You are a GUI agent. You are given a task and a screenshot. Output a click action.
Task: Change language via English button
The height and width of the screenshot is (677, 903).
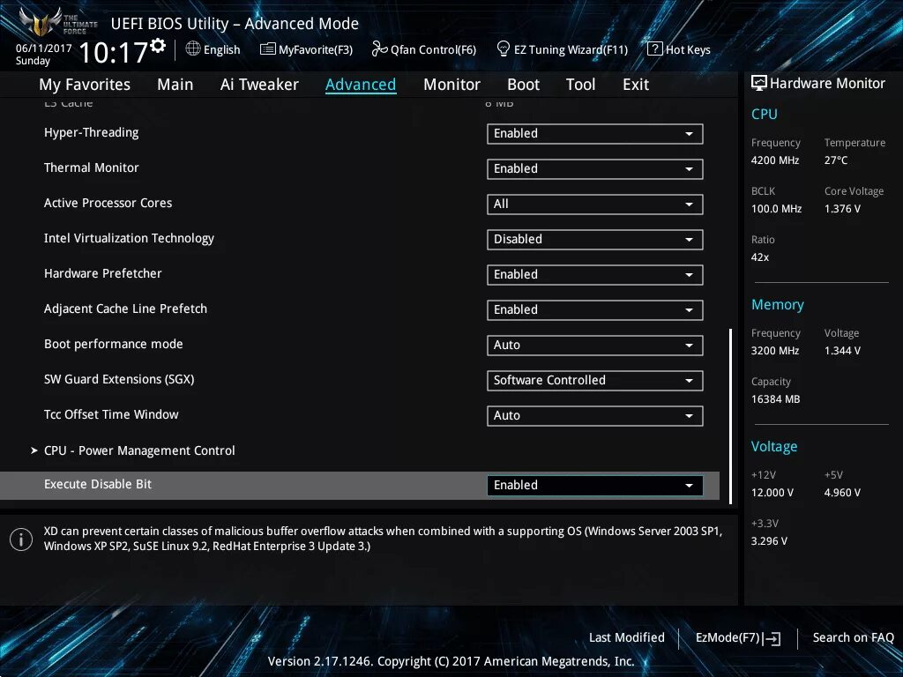point(213,49)
